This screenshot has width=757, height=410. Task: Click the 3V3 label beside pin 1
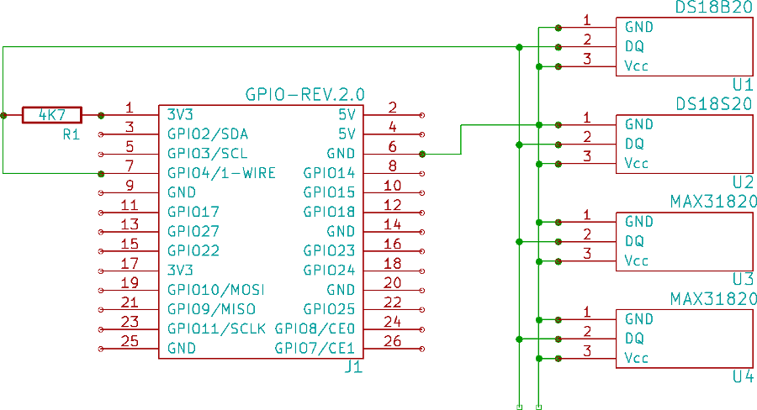180,115
